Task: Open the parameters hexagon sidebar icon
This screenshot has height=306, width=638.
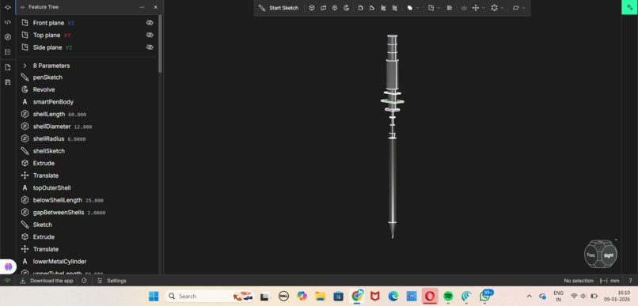Action: [7, 37]
